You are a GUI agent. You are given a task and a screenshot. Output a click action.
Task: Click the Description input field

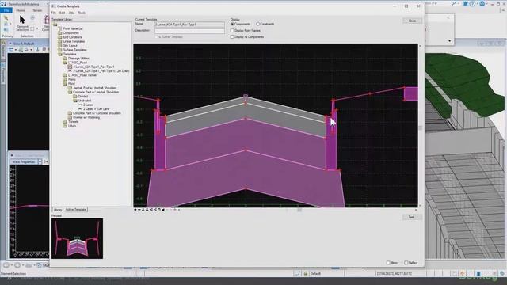(x=189, y=31)
